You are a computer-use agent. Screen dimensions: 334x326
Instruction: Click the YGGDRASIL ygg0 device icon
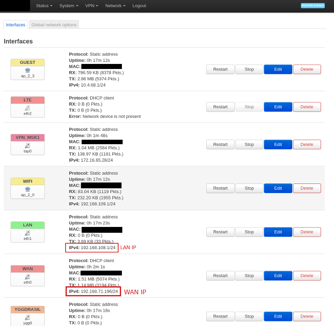pyautogui.click(x=28, y=317)
